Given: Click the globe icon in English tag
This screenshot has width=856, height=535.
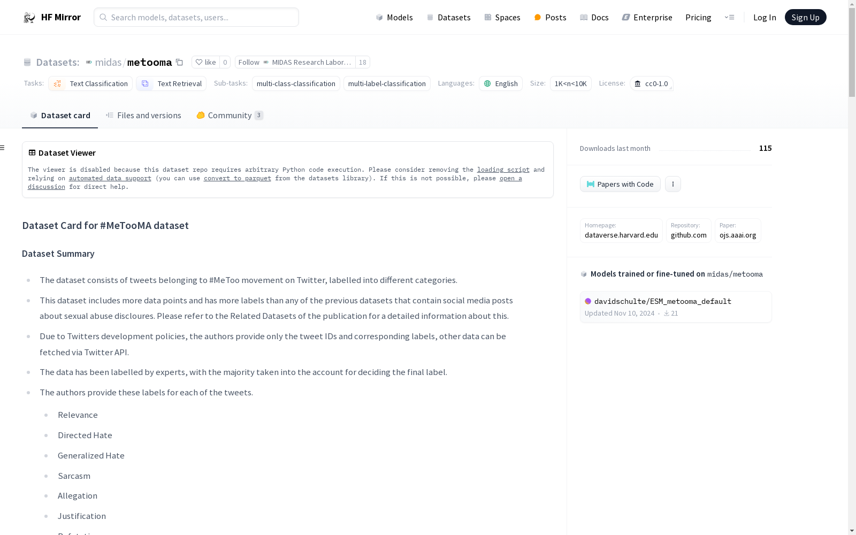Looking at the screenshot, I should (x=487, y=83).
